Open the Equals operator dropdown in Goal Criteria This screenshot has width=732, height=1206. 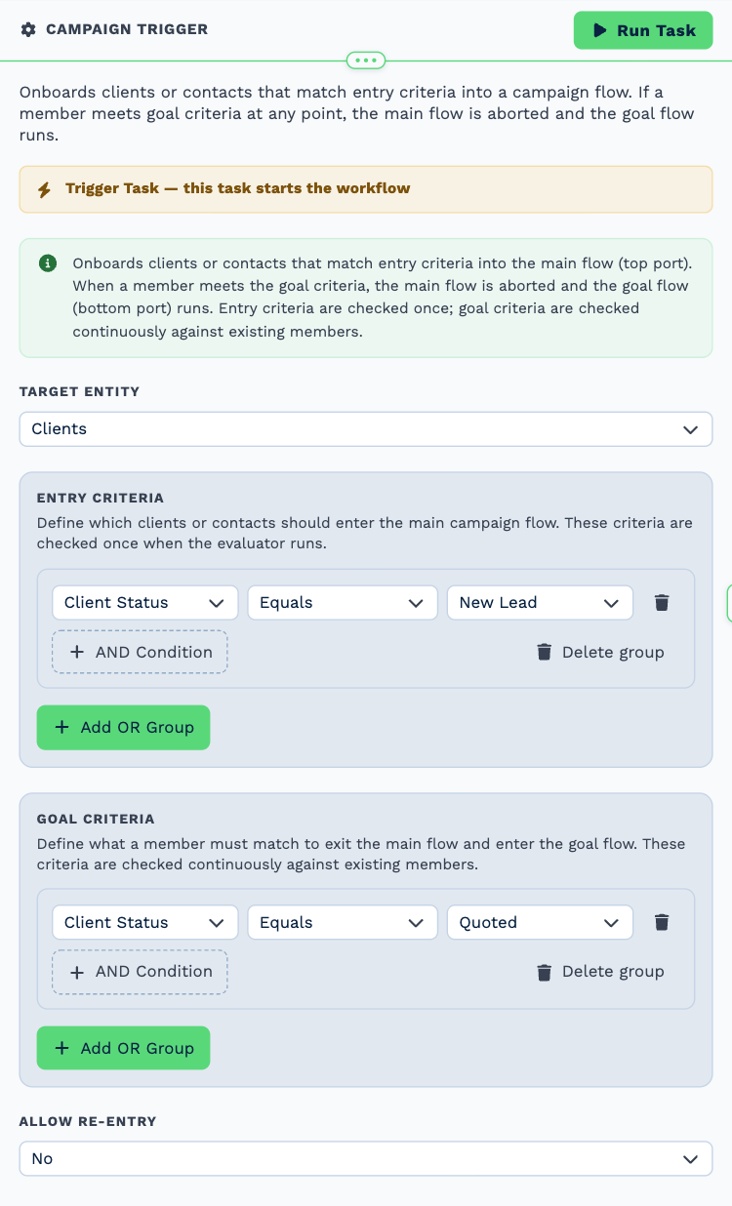(343, 923)
